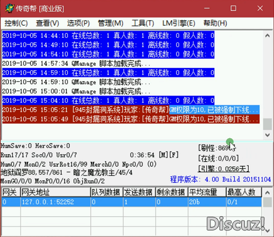Open the 查看(V) menu

pyautogui.click(x=48, y=23)
